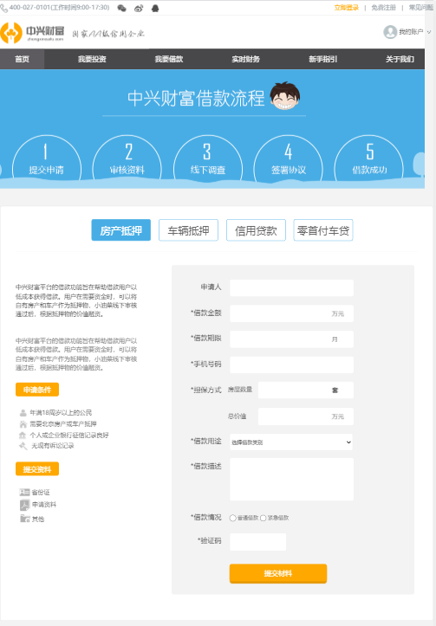436x626 pixels.
Task: Select the 紧急借款 radio button
Action: point(263,518)
